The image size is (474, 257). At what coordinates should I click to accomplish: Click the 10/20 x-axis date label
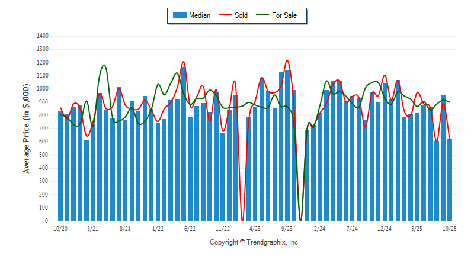(x=60, y=228)
